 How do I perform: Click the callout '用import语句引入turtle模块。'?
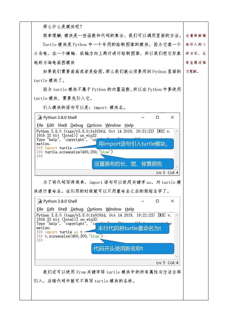point(135,144)
